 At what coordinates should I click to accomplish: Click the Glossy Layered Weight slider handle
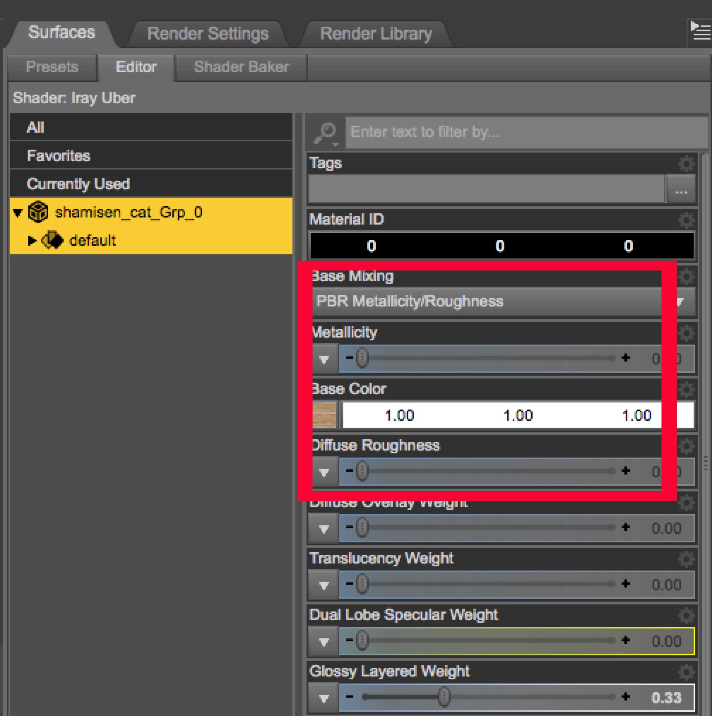coord(444,697)
